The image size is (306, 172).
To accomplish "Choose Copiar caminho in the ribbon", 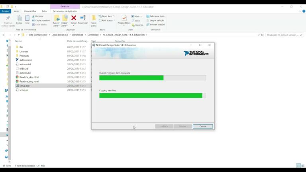I will pos(41,20).
